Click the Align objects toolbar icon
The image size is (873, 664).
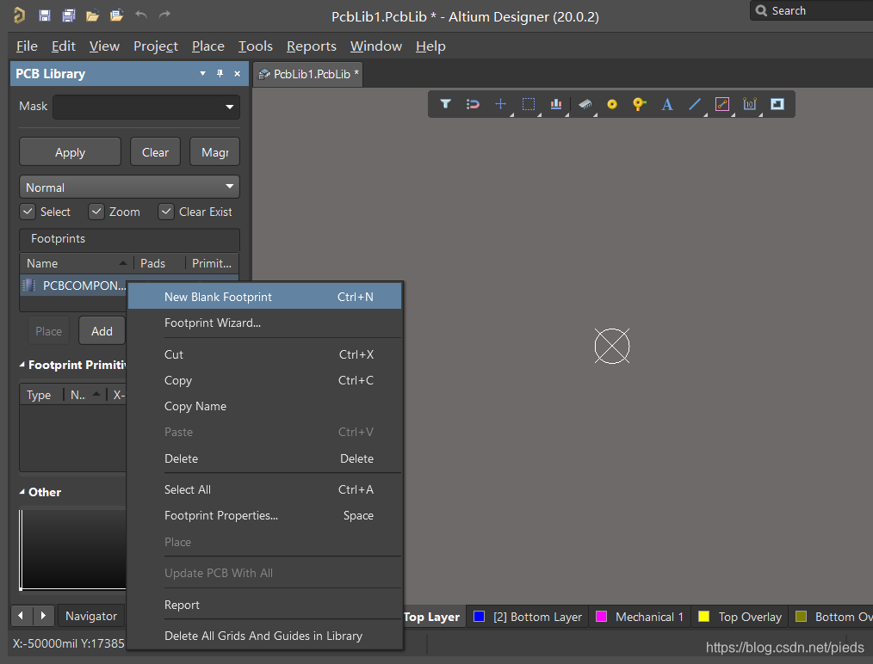[x=555, y=104]
